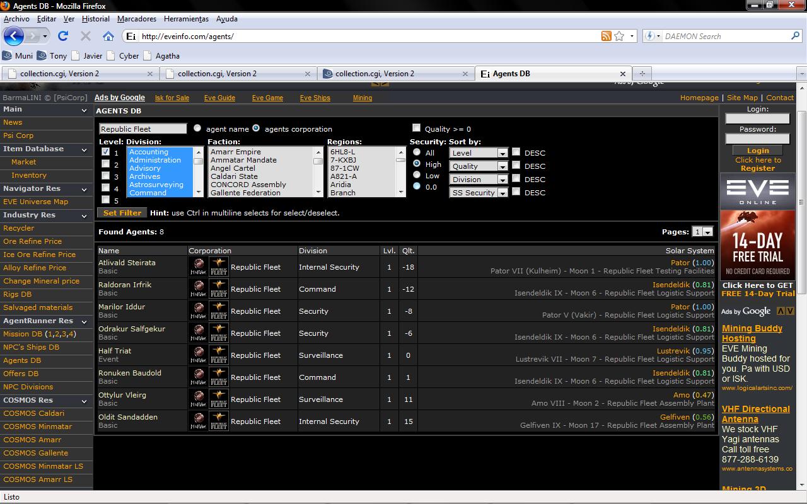Click Minmatar faction icon in Raldoran Irfrik row
Viewport: 807px width, 504px height.
pos(199,289)
